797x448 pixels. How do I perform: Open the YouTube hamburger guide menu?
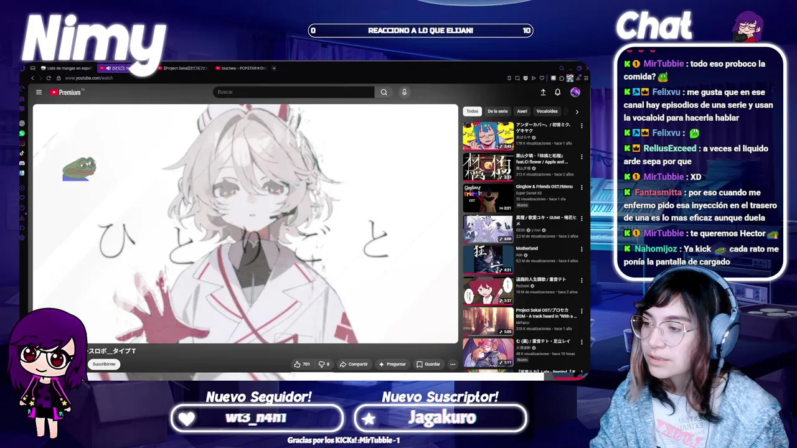[x=39, y=92]
